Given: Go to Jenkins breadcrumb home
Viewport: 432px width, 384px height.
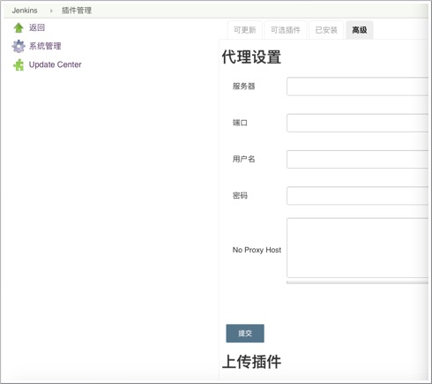Looking at the screenshot, I should (25, 11).
